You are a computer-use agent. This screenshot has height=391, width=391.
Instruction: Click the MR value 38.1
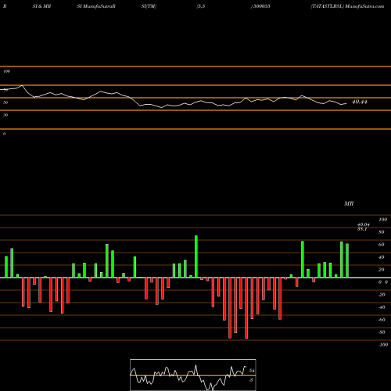(x=362, y=229)
